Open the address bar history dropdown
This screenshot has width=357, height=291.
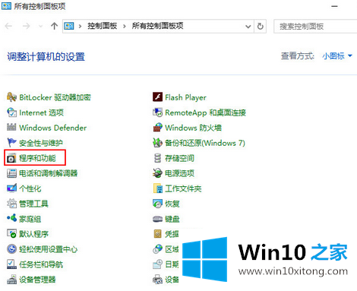[x=248, y=27]
